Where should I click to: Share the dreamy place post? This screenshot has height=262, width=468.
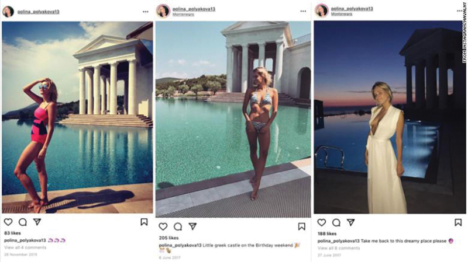(x=350, y=222)
